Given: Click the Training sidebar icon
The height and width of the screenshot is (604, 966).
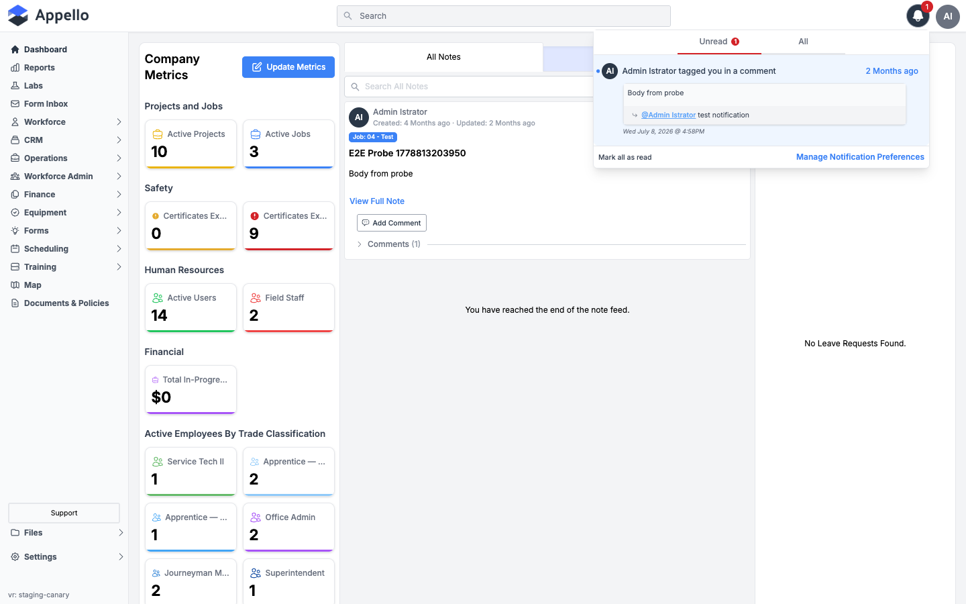Looking at the screenshot, I should pos(15,267).
